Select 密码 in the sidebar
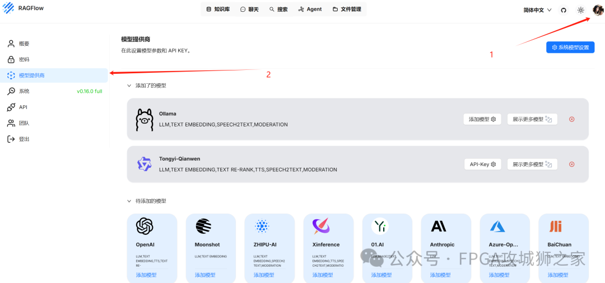Screen dimensions: 605x283 54,60
